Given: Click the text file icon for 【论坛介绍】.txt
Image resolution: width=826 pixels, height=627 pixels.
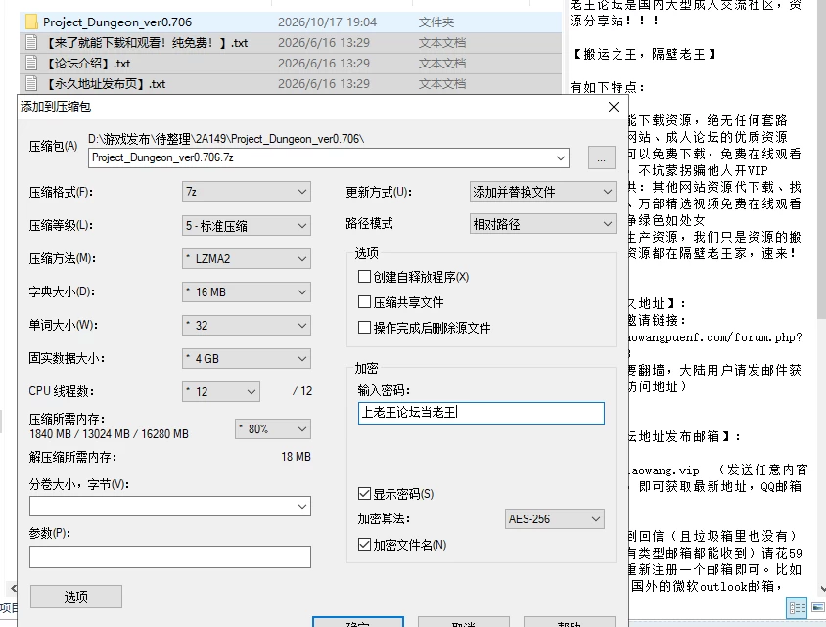Looking at the screenshot, I should click(x=31, y=64).
